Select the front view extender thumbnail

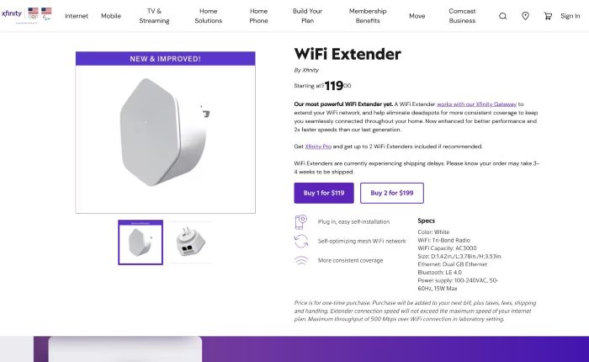pyautogui.click(x=141, y=243)
